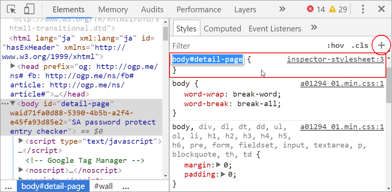Screen dimensions: 392x192
Task: Edit the break-all value
Action: coord(257,103)
